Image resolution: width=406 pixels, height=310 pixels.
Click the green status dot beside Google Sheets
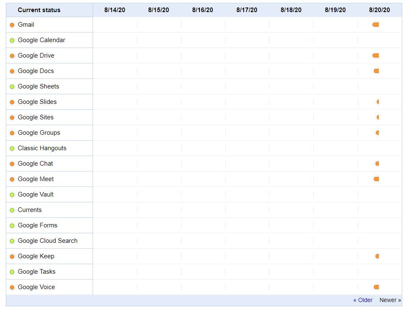coord(12,87)
